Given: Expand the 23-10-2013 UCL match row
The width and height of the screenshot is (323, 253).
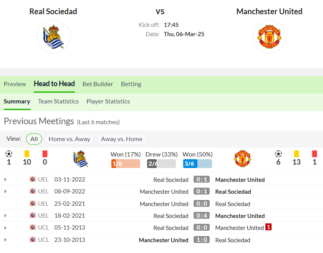Looking at the screenshot, I should pos(5,240).
